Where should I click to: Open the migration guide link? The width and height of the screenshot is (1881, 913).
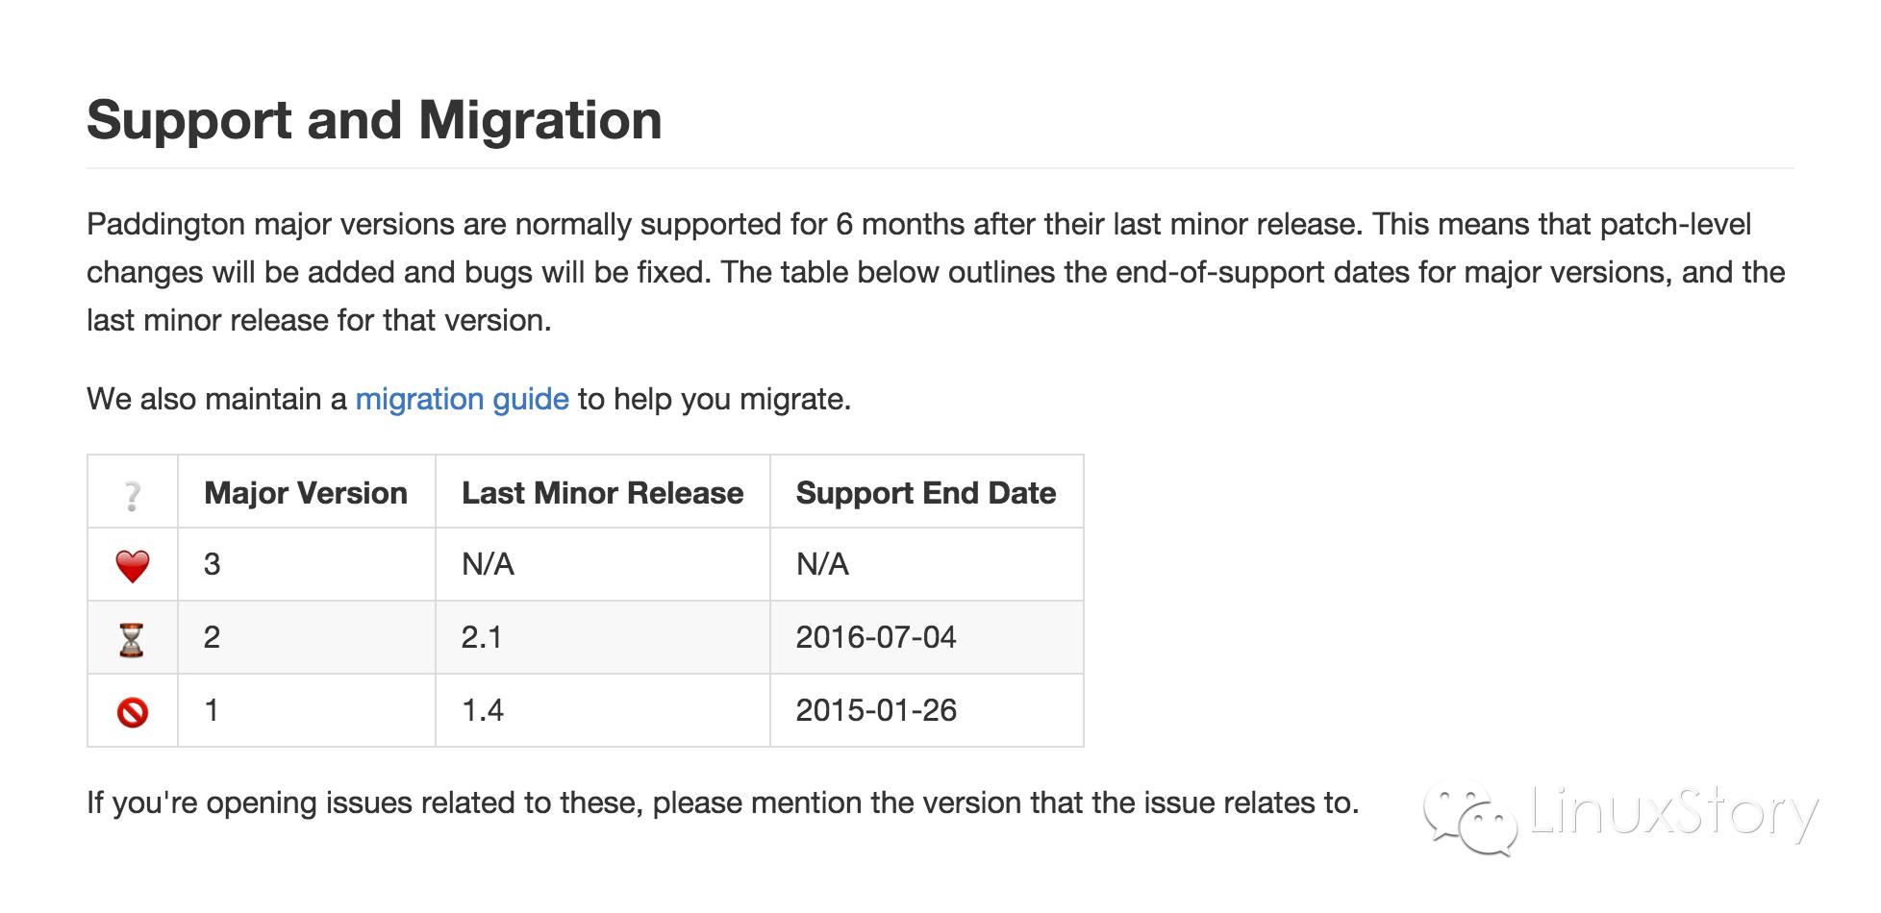click(x=462, y=399)
